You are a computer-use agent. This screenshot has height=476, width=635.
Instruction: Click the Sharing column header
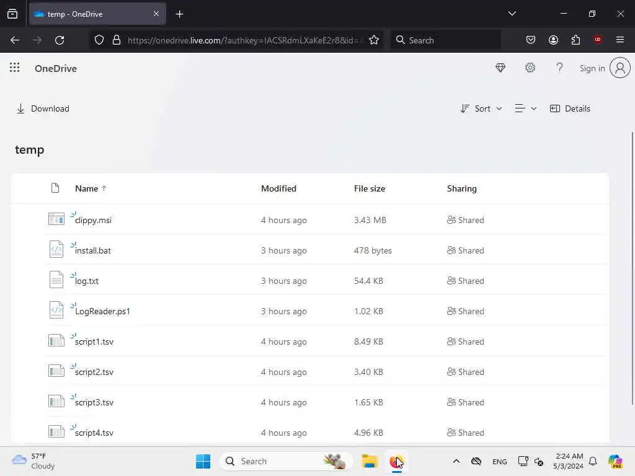(461, 188)
